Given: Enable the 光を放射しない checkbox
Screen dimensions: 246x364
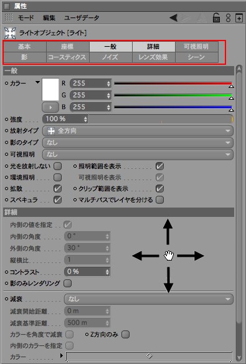Looking at the screenshot, I should (57, 166).
